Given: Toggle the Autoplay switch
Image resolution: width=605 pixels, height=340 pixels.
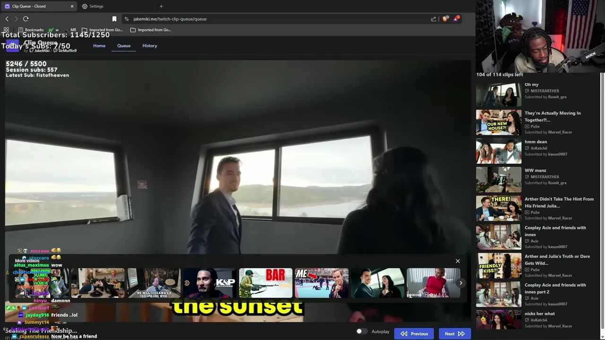Looking at the screenshot, I should tap(361, 331).
